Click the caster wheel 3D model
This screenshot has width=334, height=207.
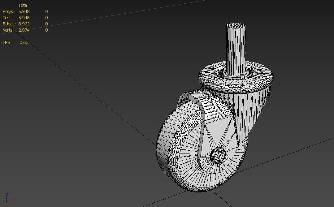(x=215, y=108)
